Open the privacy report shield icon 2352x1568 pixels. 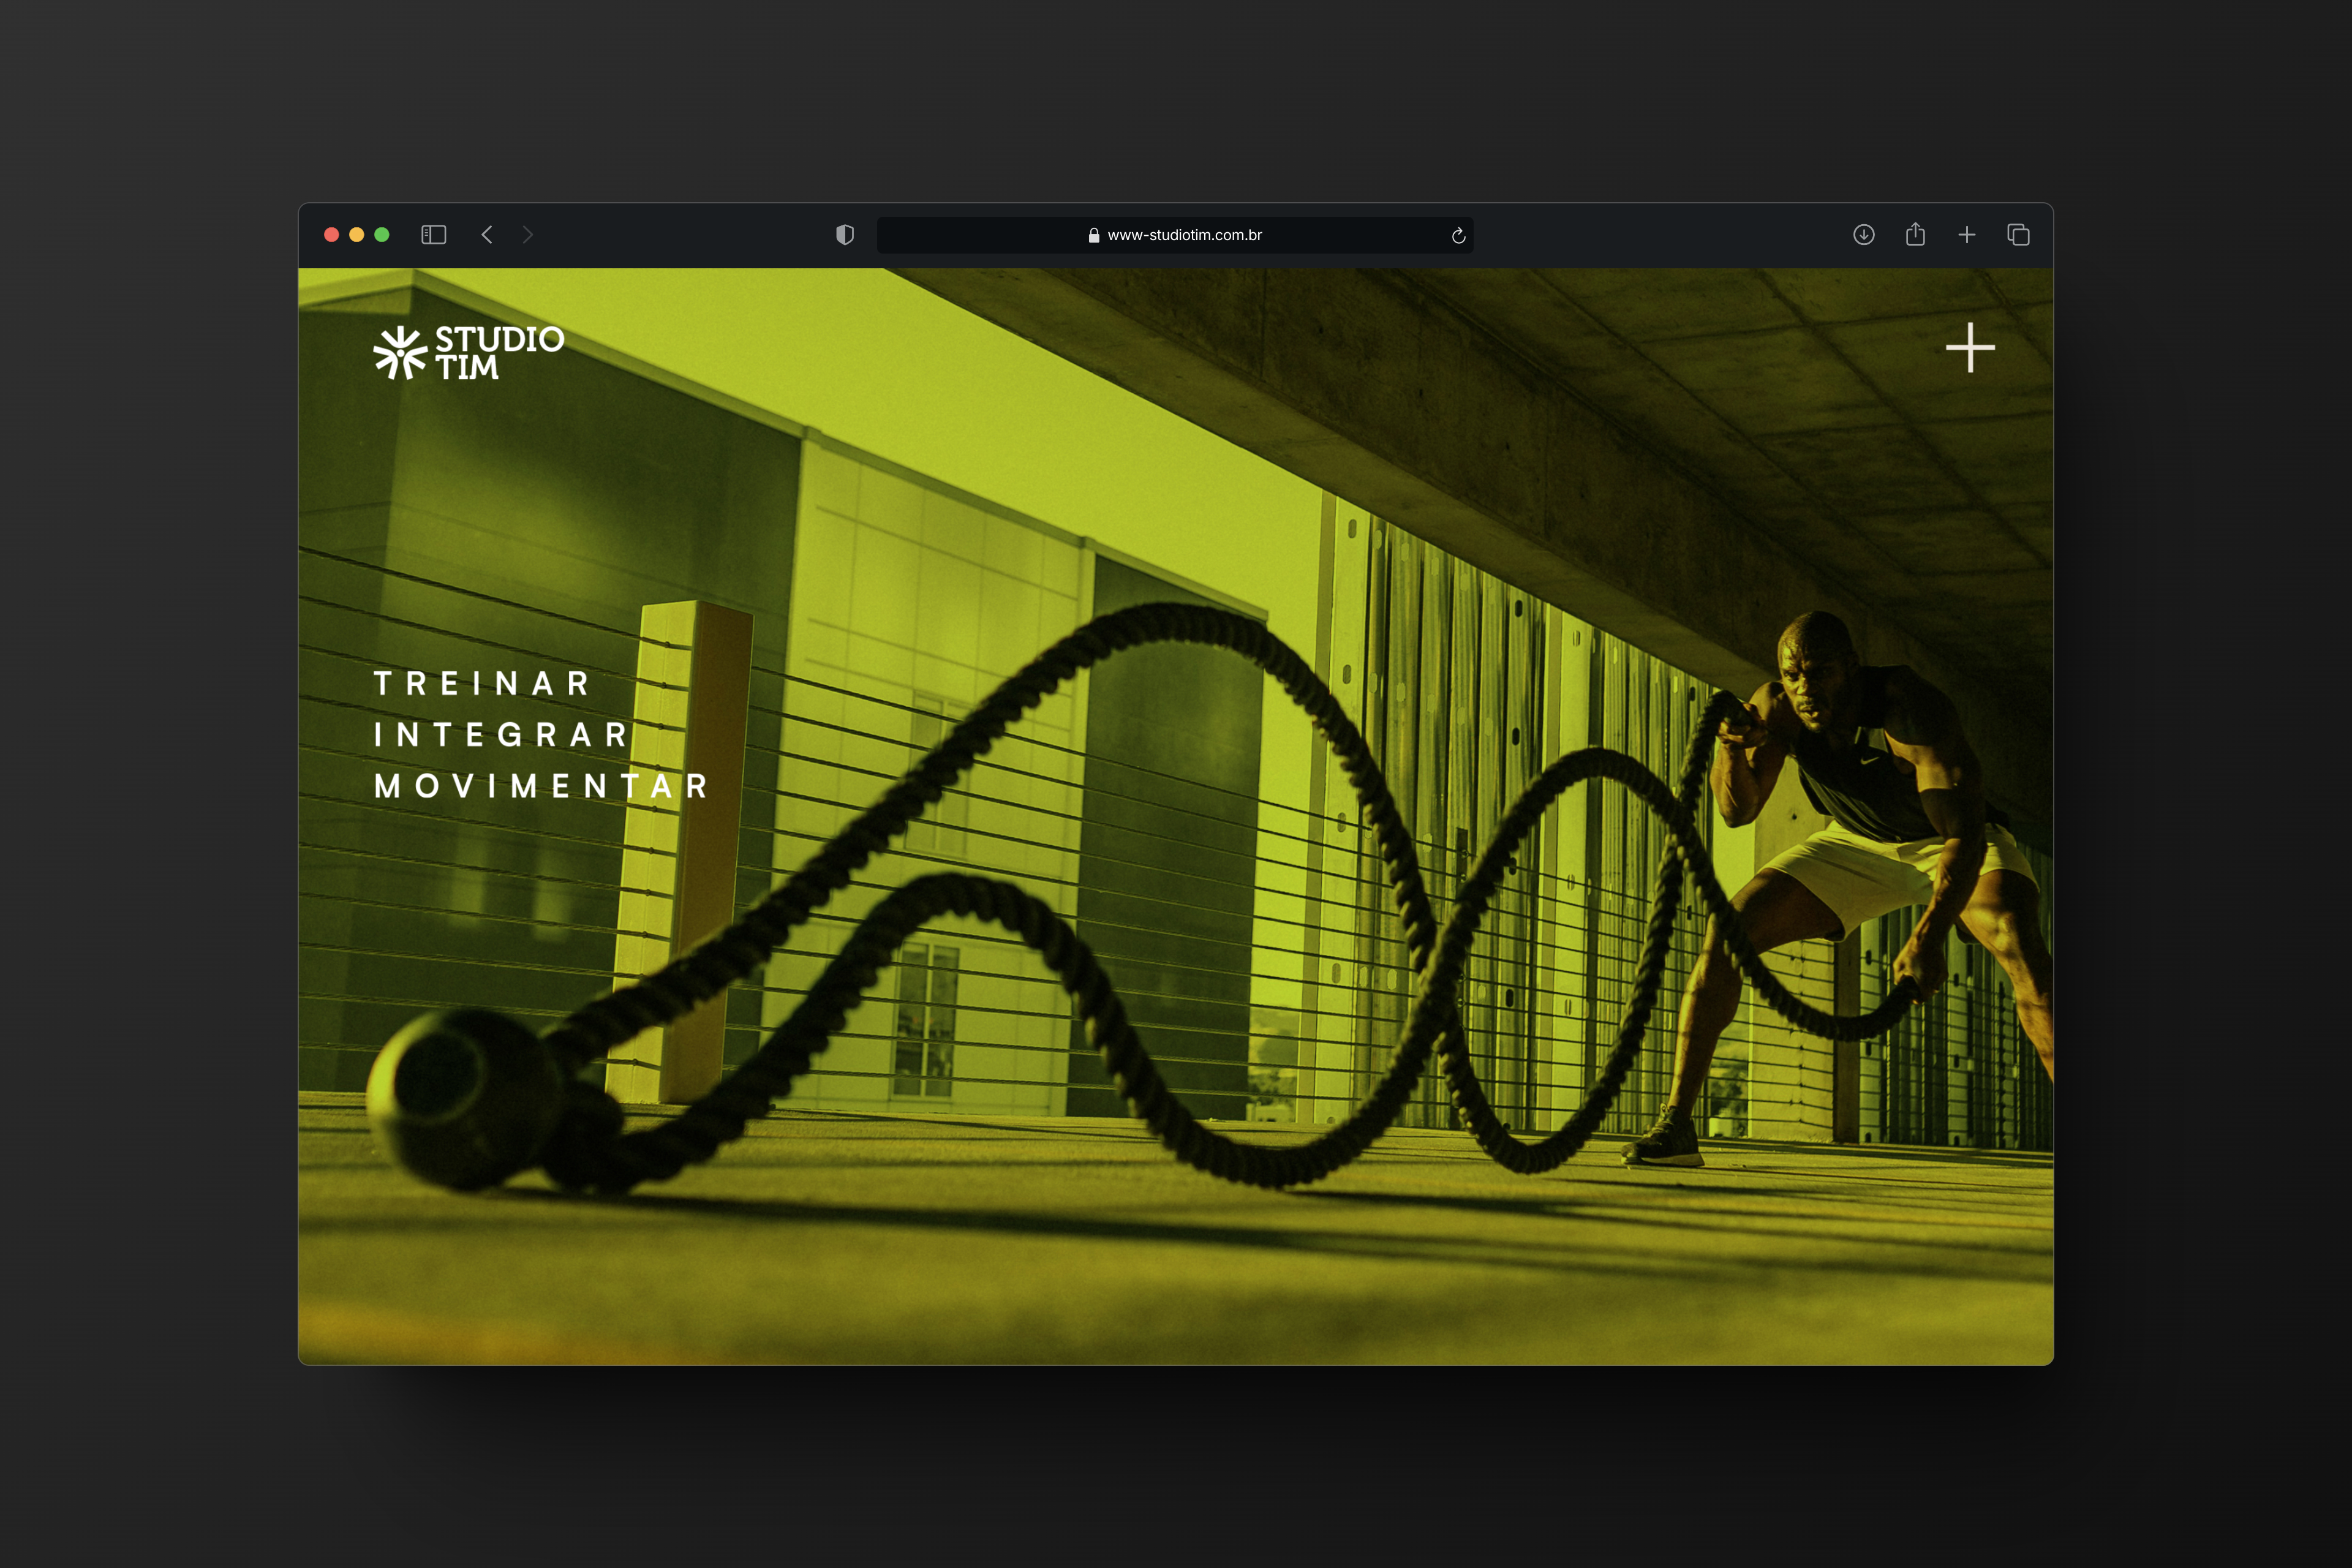[x=845, y=235]
